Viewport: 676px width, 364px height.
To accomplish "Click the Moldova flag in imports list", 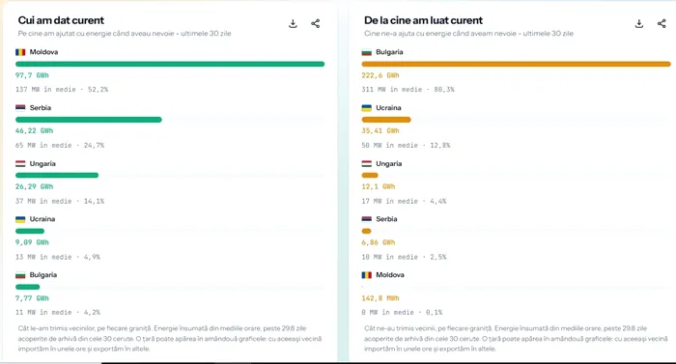I will 366,275.
